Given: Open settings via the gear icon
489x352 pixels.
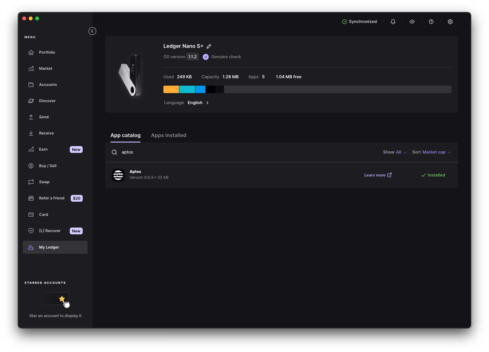Looking at the screenshot, I should point(450,22).
